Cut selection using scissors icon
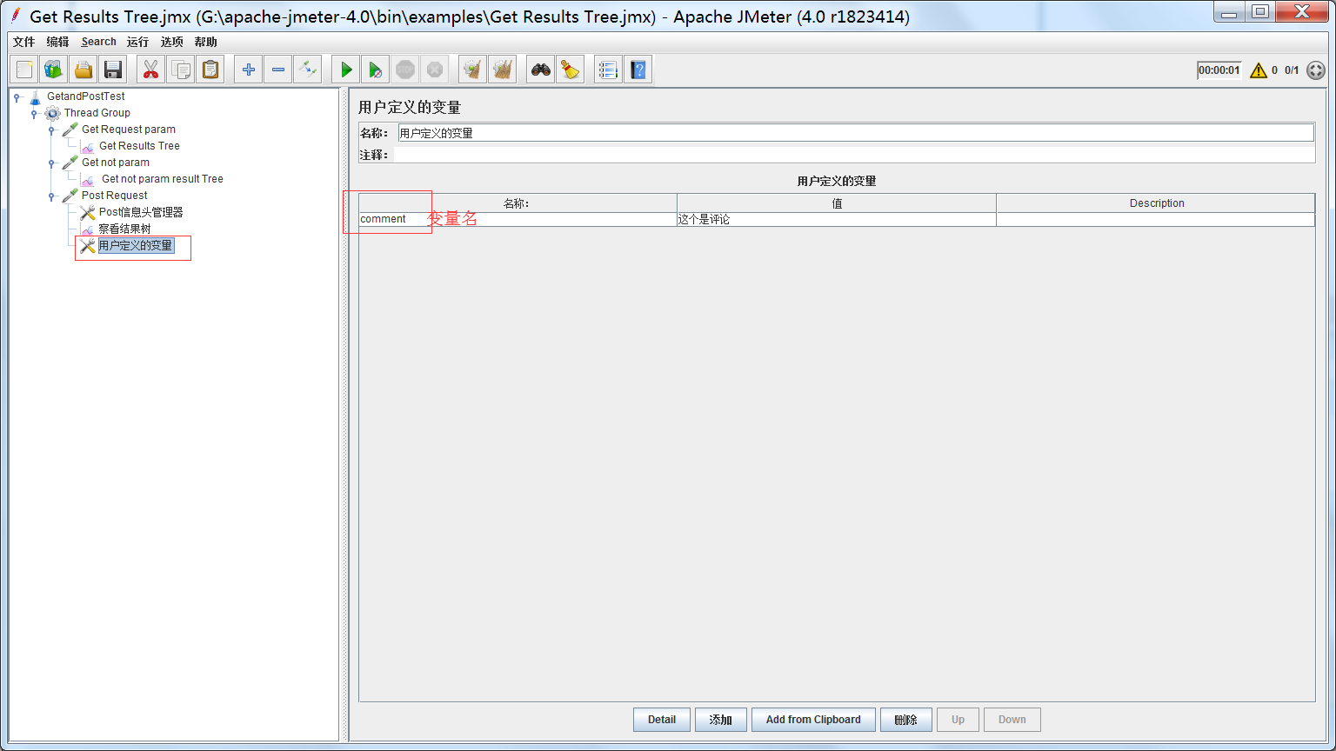The width and height of the screenshot is (1336, 751). point(150,69)
